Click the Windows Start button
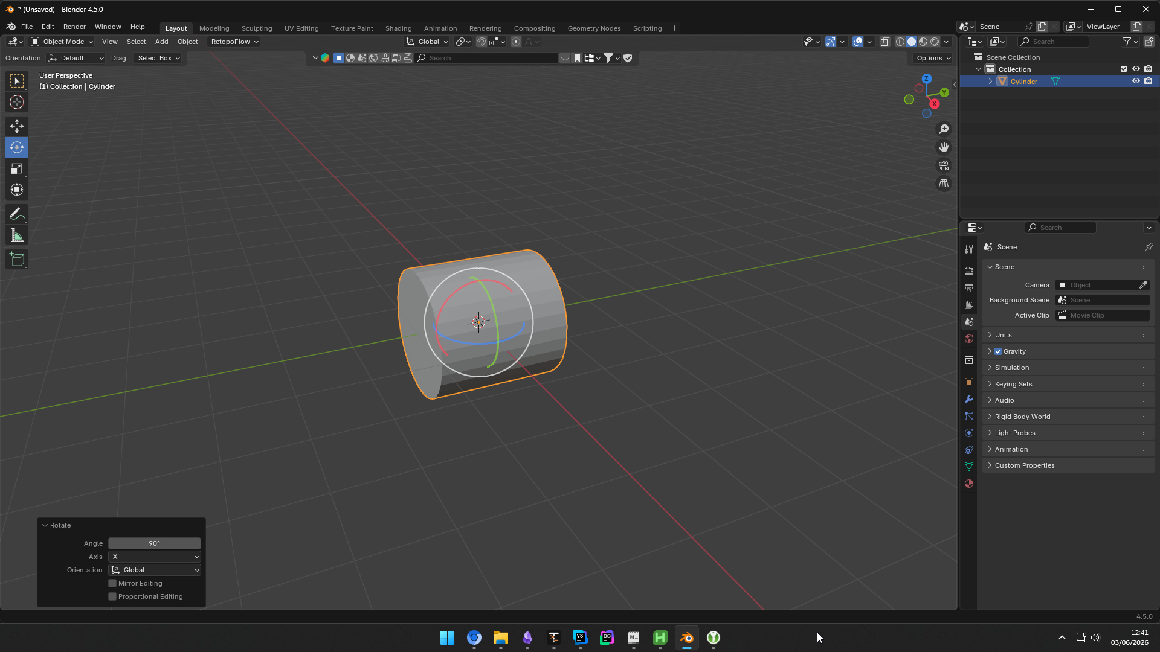The image size is (1160, 652). click(x=447, y=638)
